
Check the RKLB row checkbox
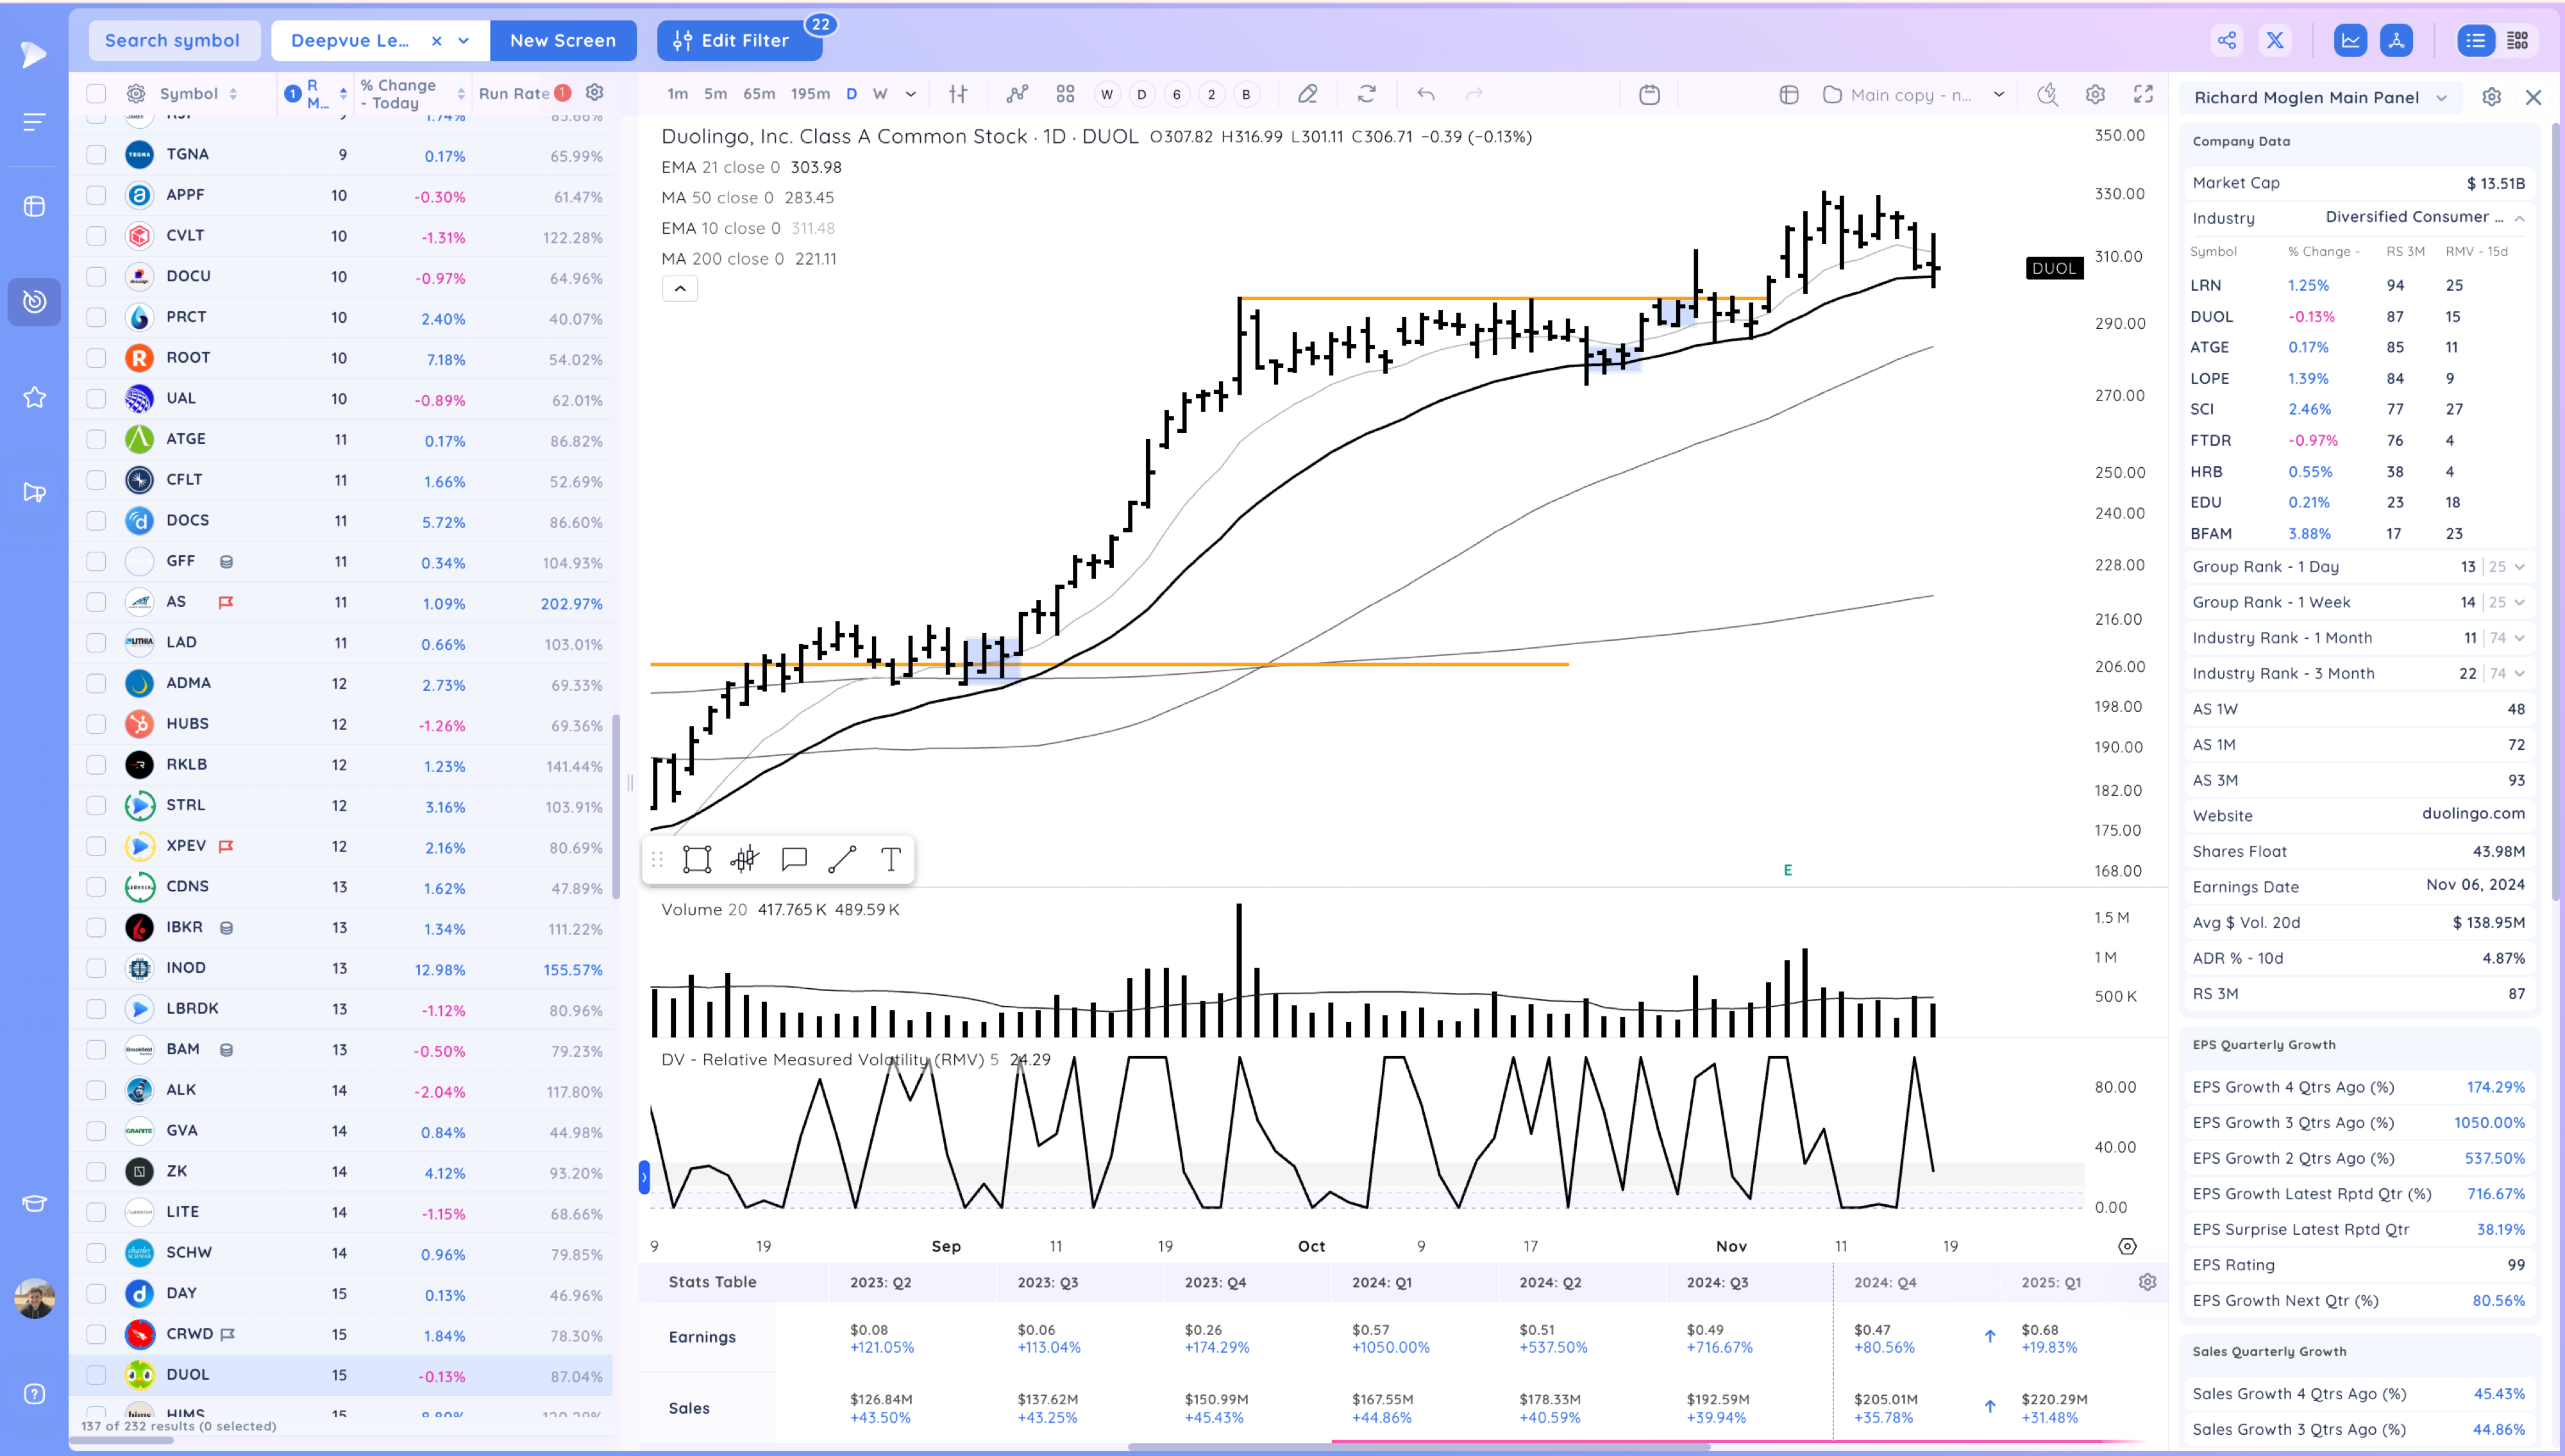tap(96, 764)
